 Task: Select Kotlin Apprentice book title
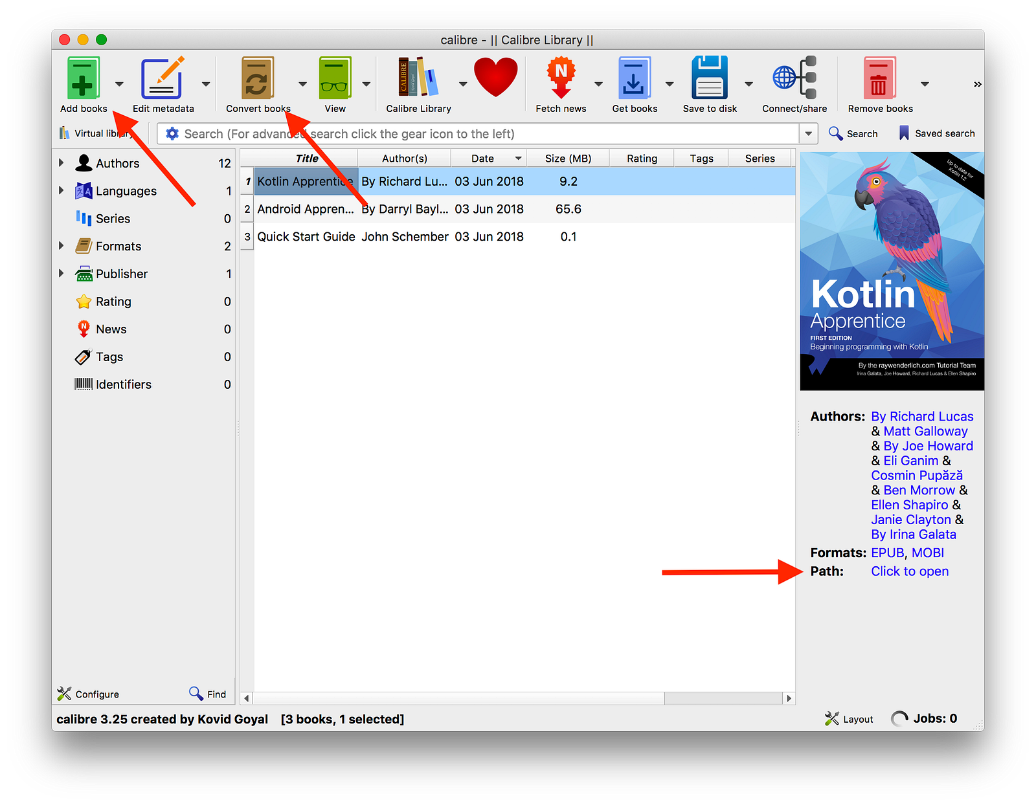[x=305, y=181]
